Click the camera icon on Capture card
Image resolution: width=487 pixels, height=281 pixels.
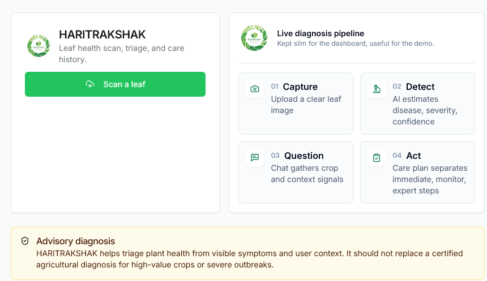coord(255,89)
